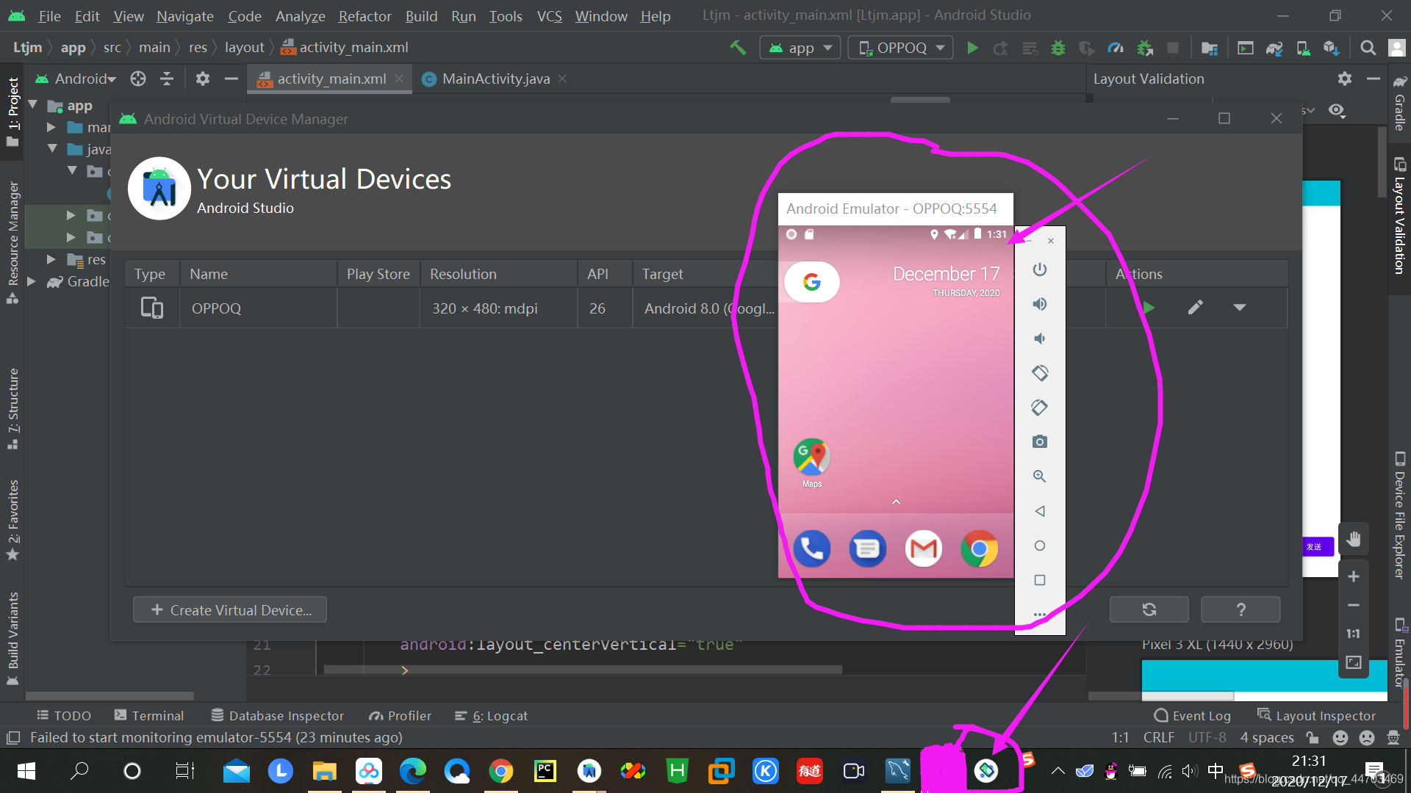Open Search Everywhere magnifier icon
Image resolution: width=1411 pixels, height=793 pixels.
point(1368,48)
